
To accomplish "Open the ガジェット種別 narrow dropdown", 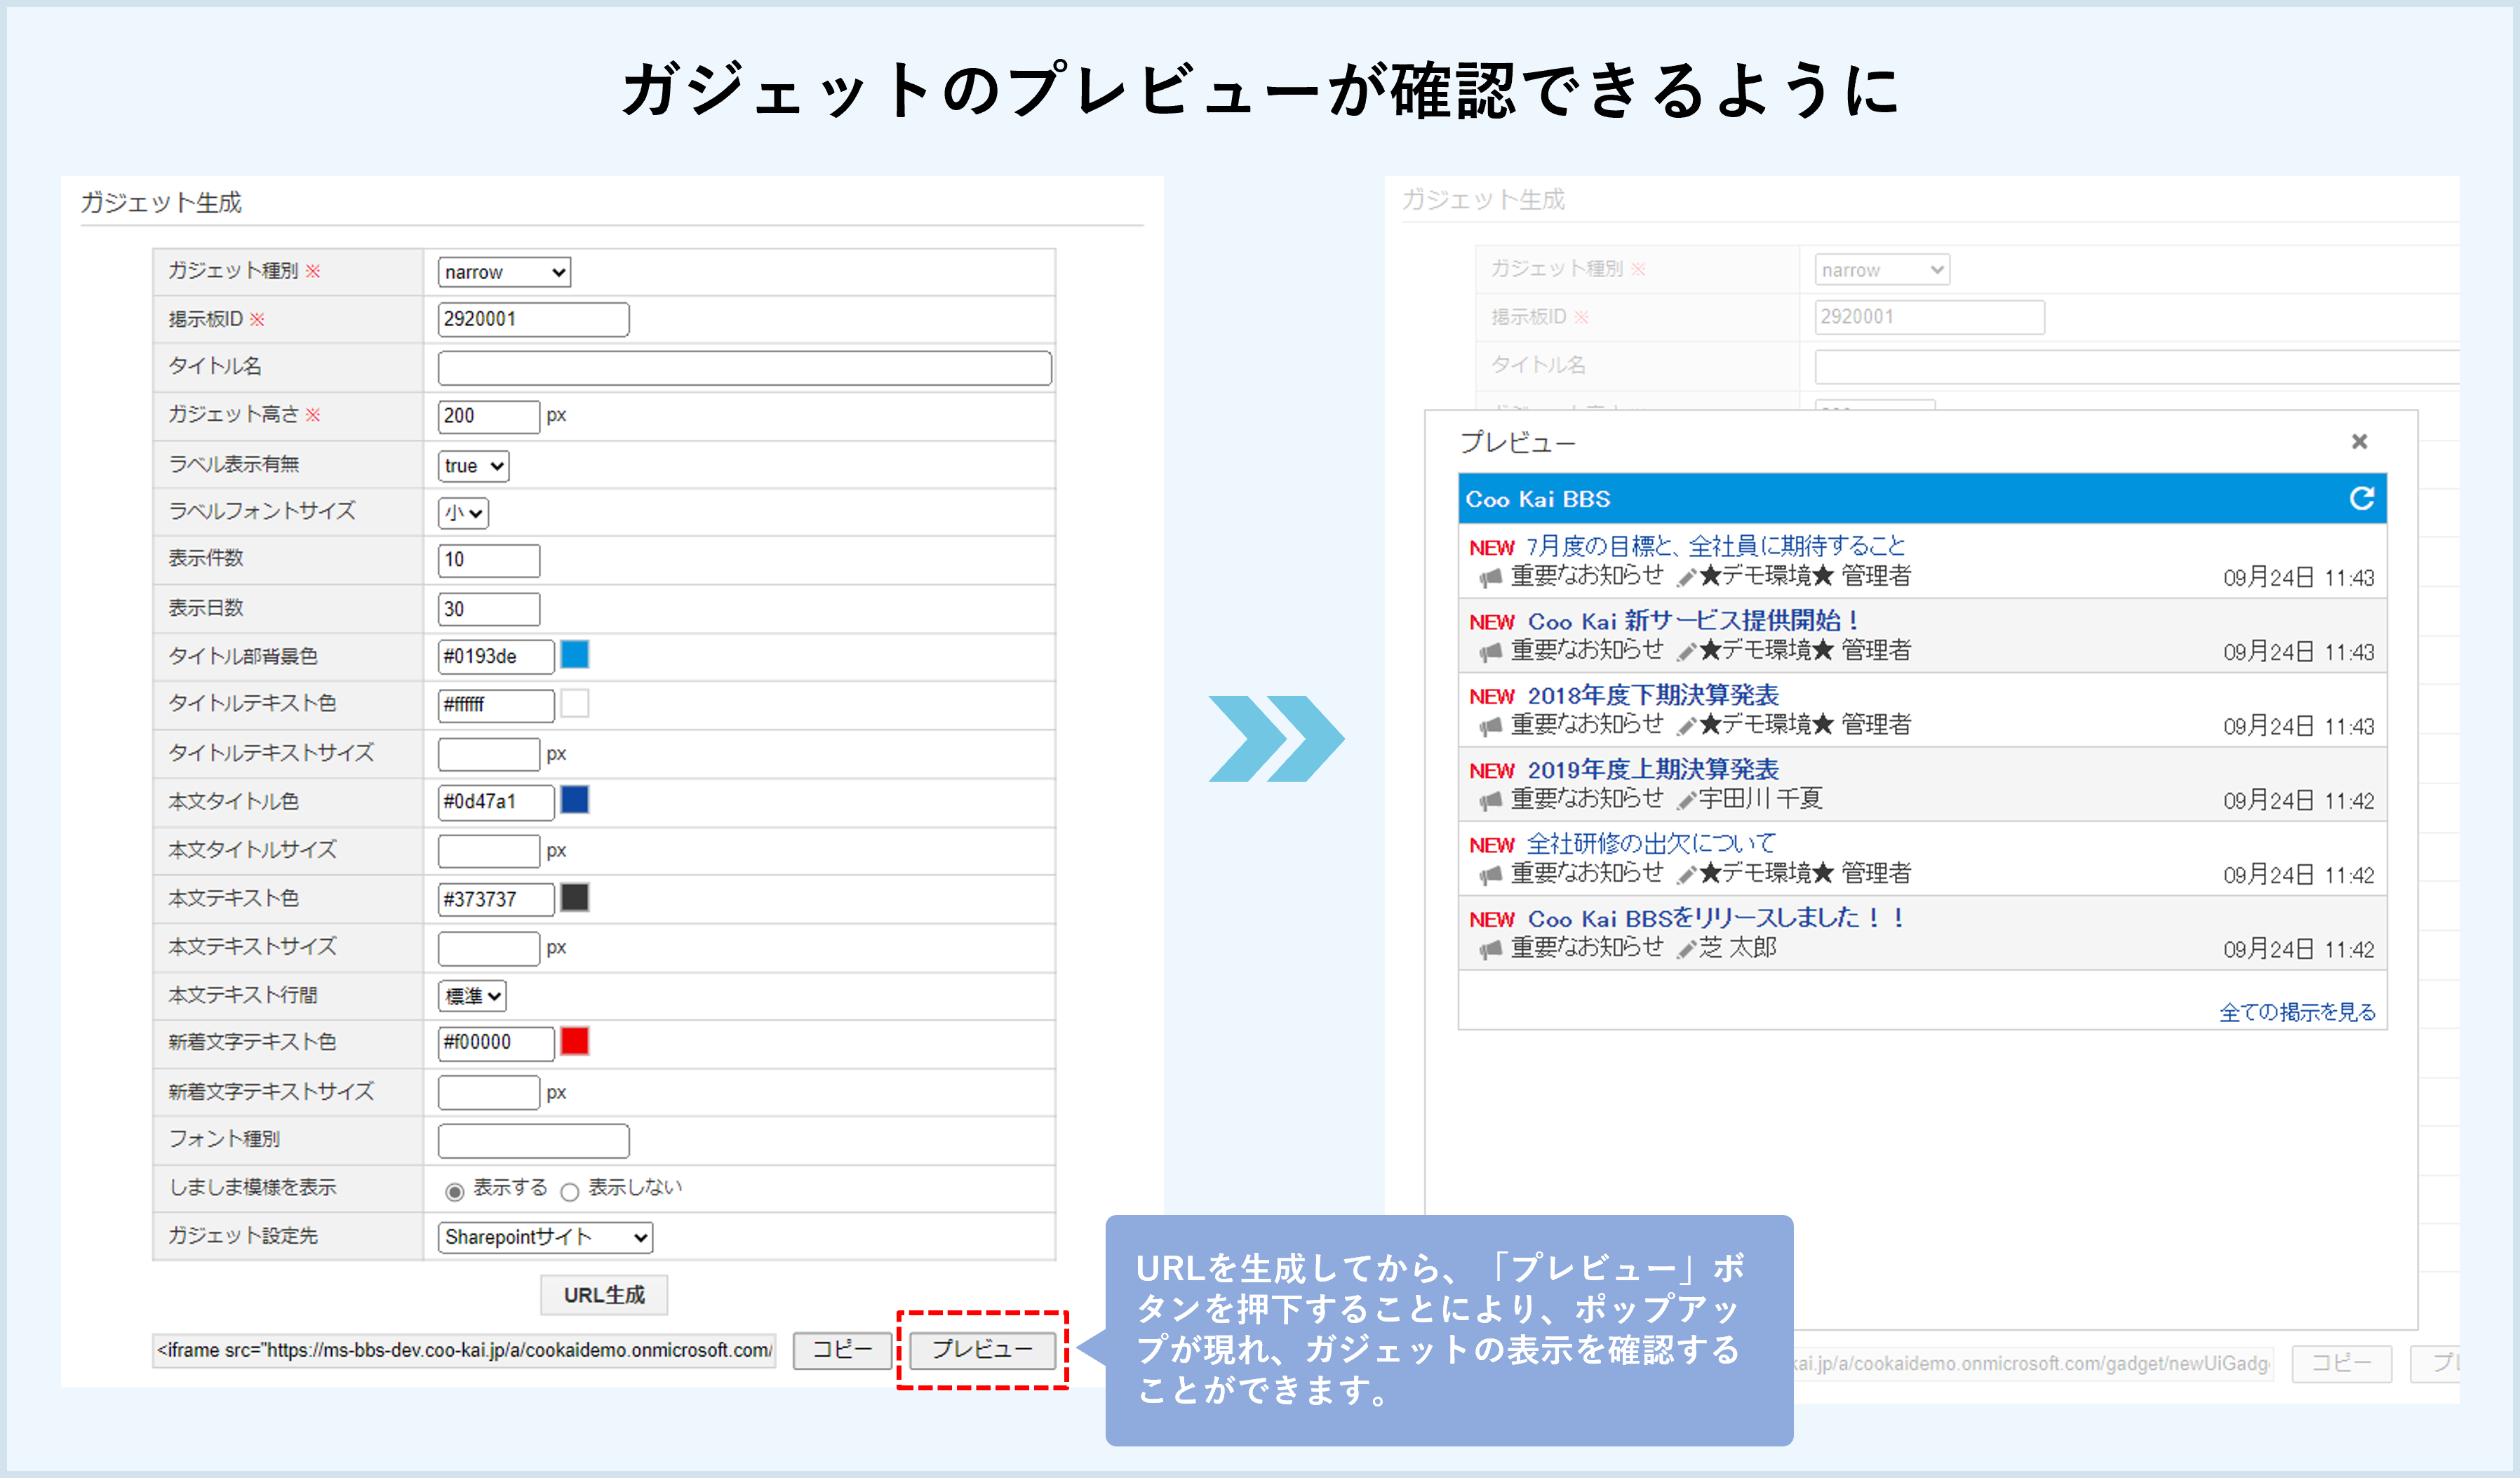I will tap(504, 272).
